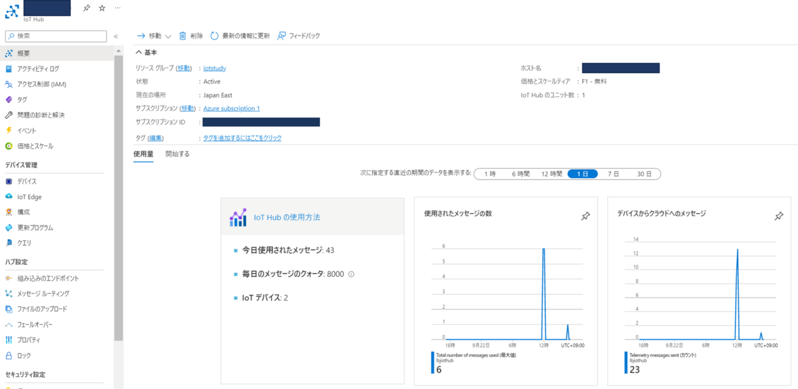Open the Azure subscription 1 link
The image size is (798, 389).
point(231,108)
